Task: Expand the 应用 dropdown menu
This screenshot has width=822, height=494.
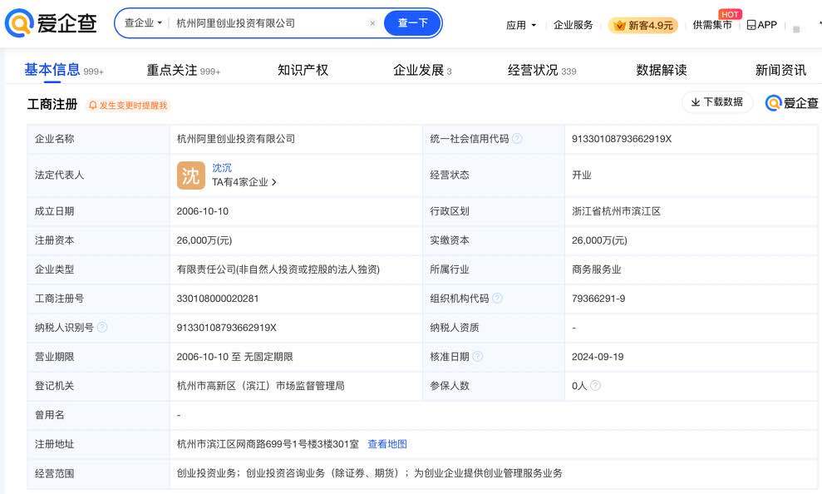Action: (521, 25)
